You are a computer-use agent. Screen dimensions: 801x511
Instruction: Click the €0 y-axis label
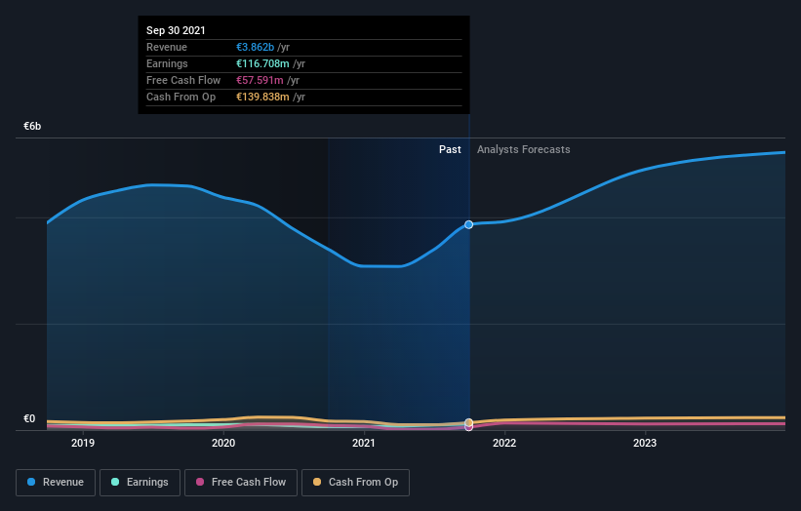click(29, 418)
